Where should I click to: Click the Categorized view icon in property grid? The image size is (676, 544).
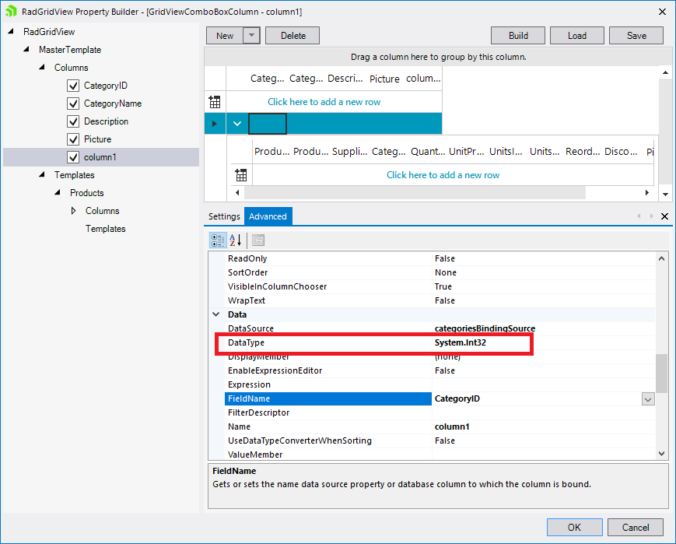point(218,240)
